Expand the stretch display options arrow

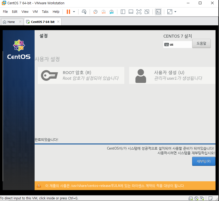point(175,12)
